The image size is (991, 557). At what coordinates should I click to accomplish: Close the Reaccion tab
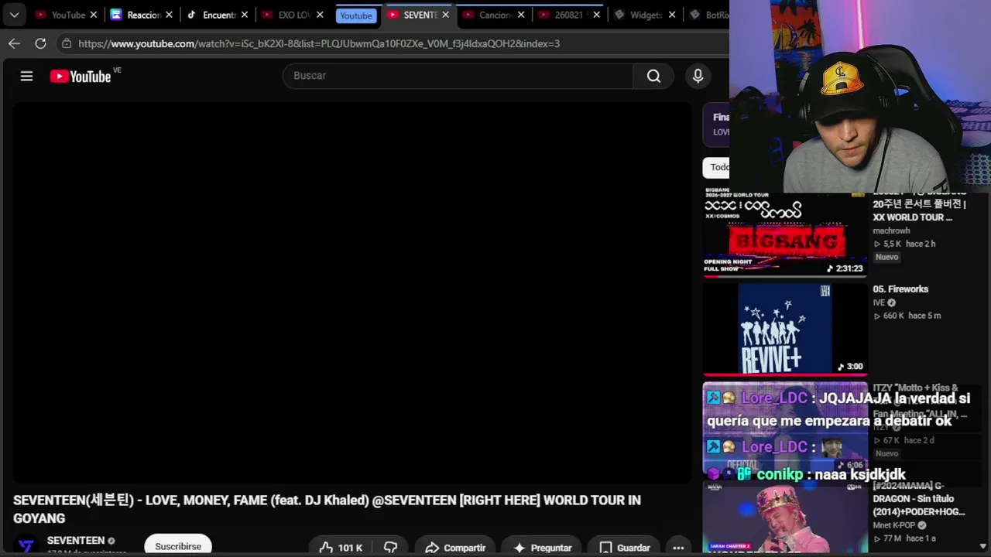coord(169,15)
